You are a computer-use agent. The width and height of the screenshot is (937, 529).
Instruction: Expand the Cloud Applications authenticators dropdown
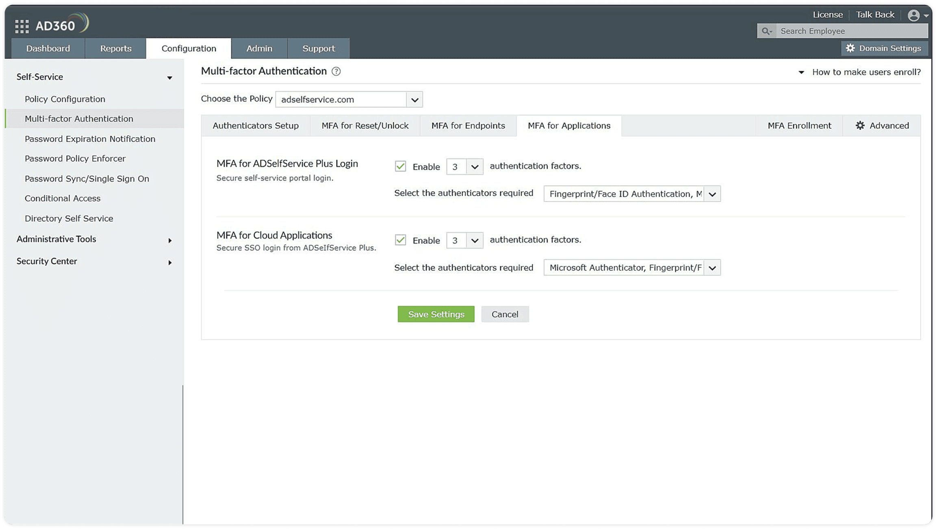coord(712,268)
